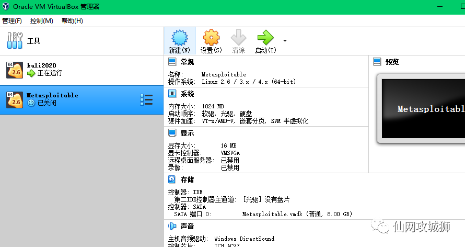The width and height of the screenshot is (465, 247).
Task: Click remote desktop server '已禁用' value
Action: [230, 160]
